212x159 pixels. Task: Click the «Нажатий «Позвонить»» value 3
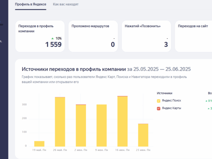pos(166,44)
